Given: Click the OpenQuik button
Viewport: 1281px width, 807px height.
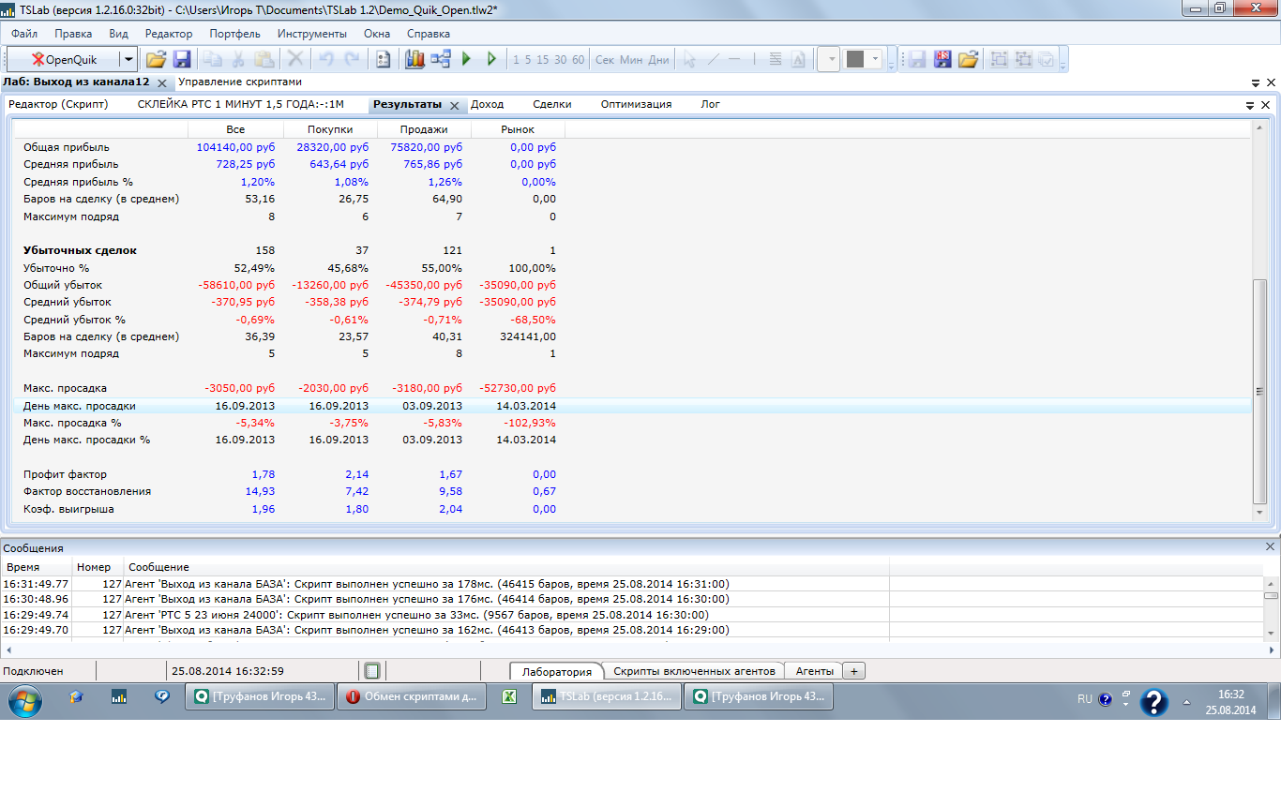Looking at the screenshot, I should 64,59.
